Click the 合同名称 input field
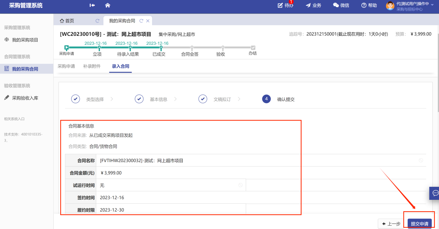The width and height of the screenshot is (439, 229). [x=257, y=160]
